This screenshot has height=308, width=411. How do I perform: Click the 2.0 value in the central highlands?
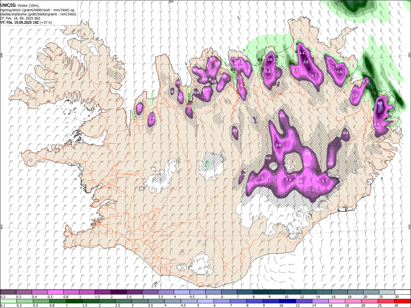(x=278, y=145)
